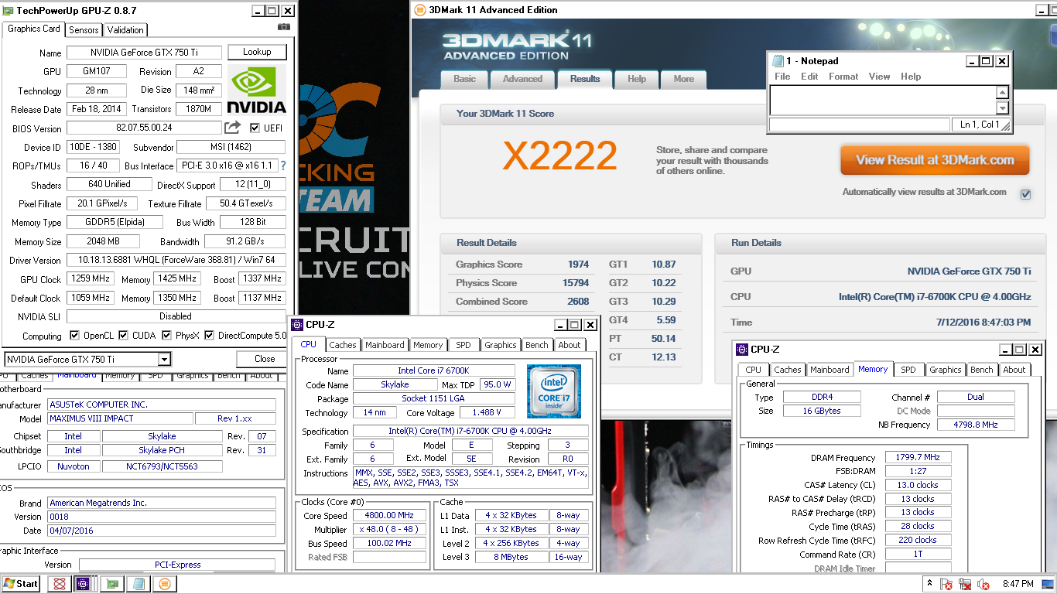Viewport: 1057px width, 594px height.
Task: Open the Notepad taskbar button
Action: (x=139, y=584)
